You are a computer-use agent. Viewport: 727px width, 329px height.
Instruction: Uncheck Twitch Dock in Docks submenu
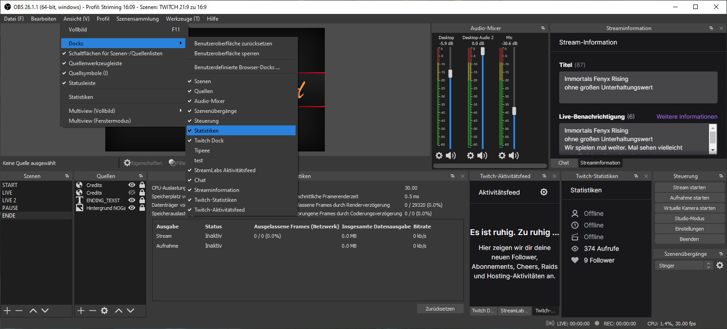pyautogui.click(x=209, y=141)
